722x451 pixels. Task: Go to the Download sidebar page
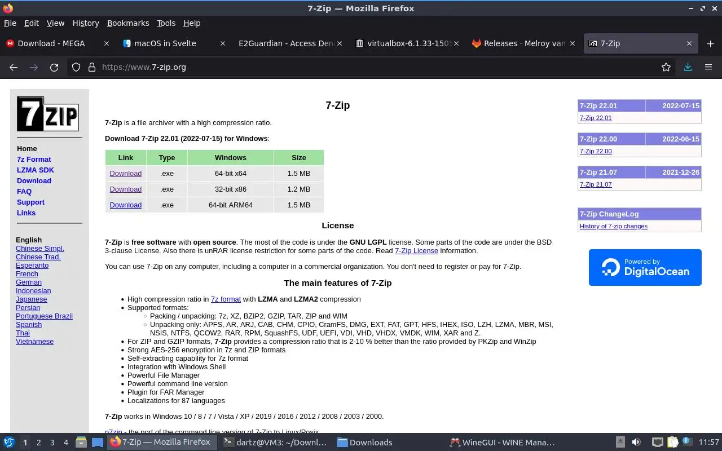(34, 181)
